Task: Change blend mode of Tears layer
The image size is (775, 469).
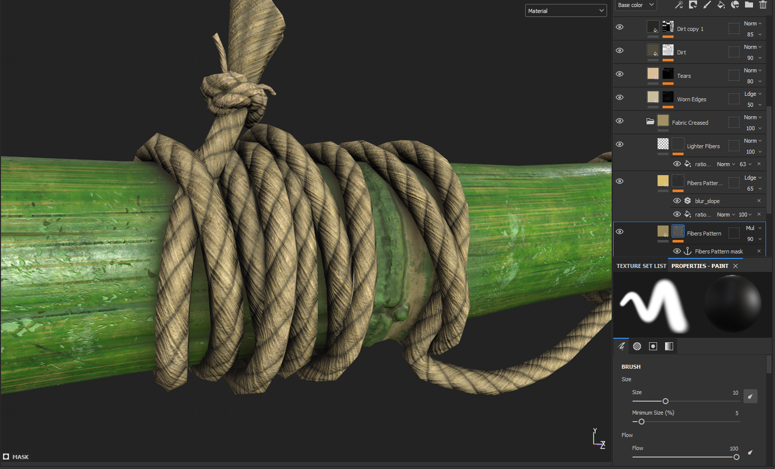Action: click(x=753, y=70)
